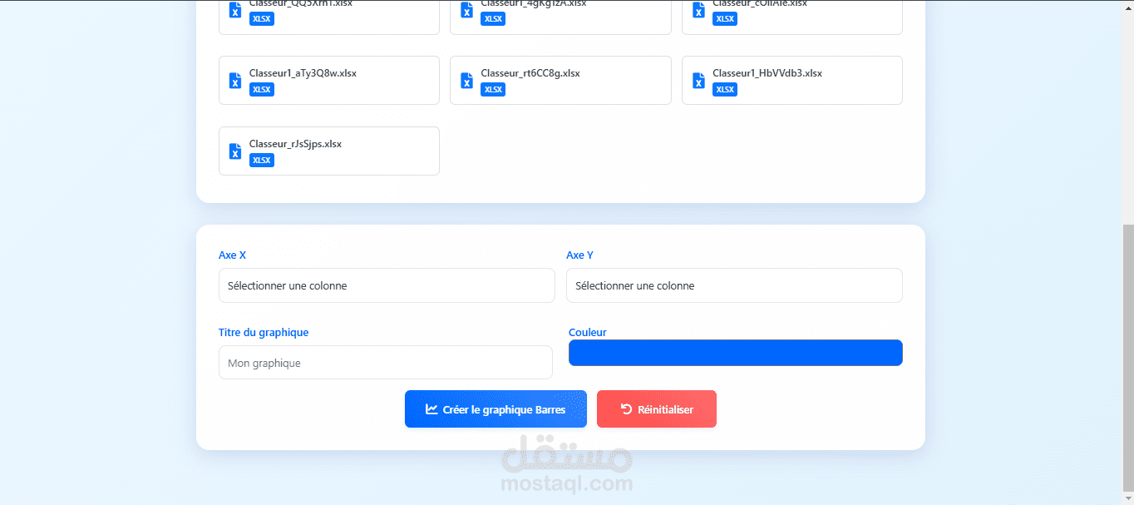Click the XLSX badge under Classeur_rt6CC8g.xlsx

pyautogui.click(x=493, y=90)
